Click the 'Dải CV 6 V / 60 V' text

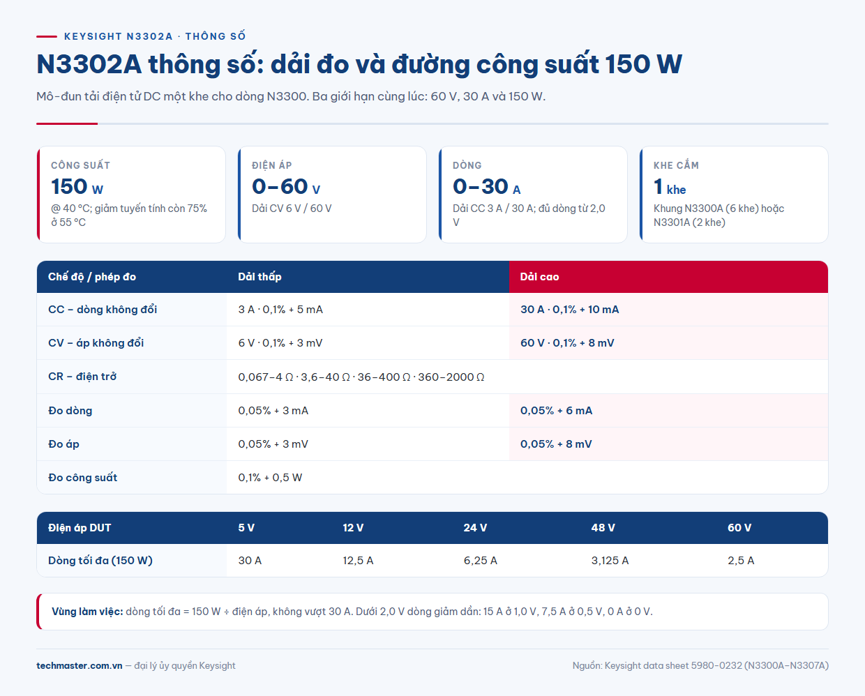[292, 209]
